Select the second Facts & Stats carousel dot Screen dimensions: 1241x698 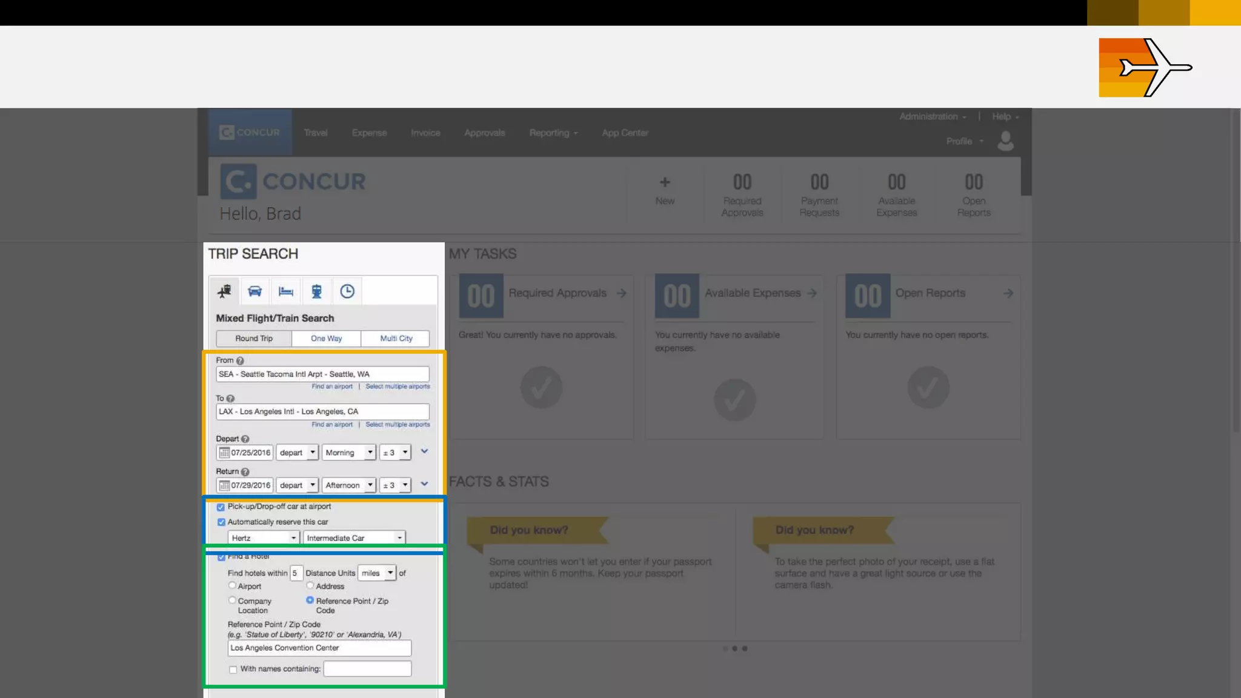point(734,649)
